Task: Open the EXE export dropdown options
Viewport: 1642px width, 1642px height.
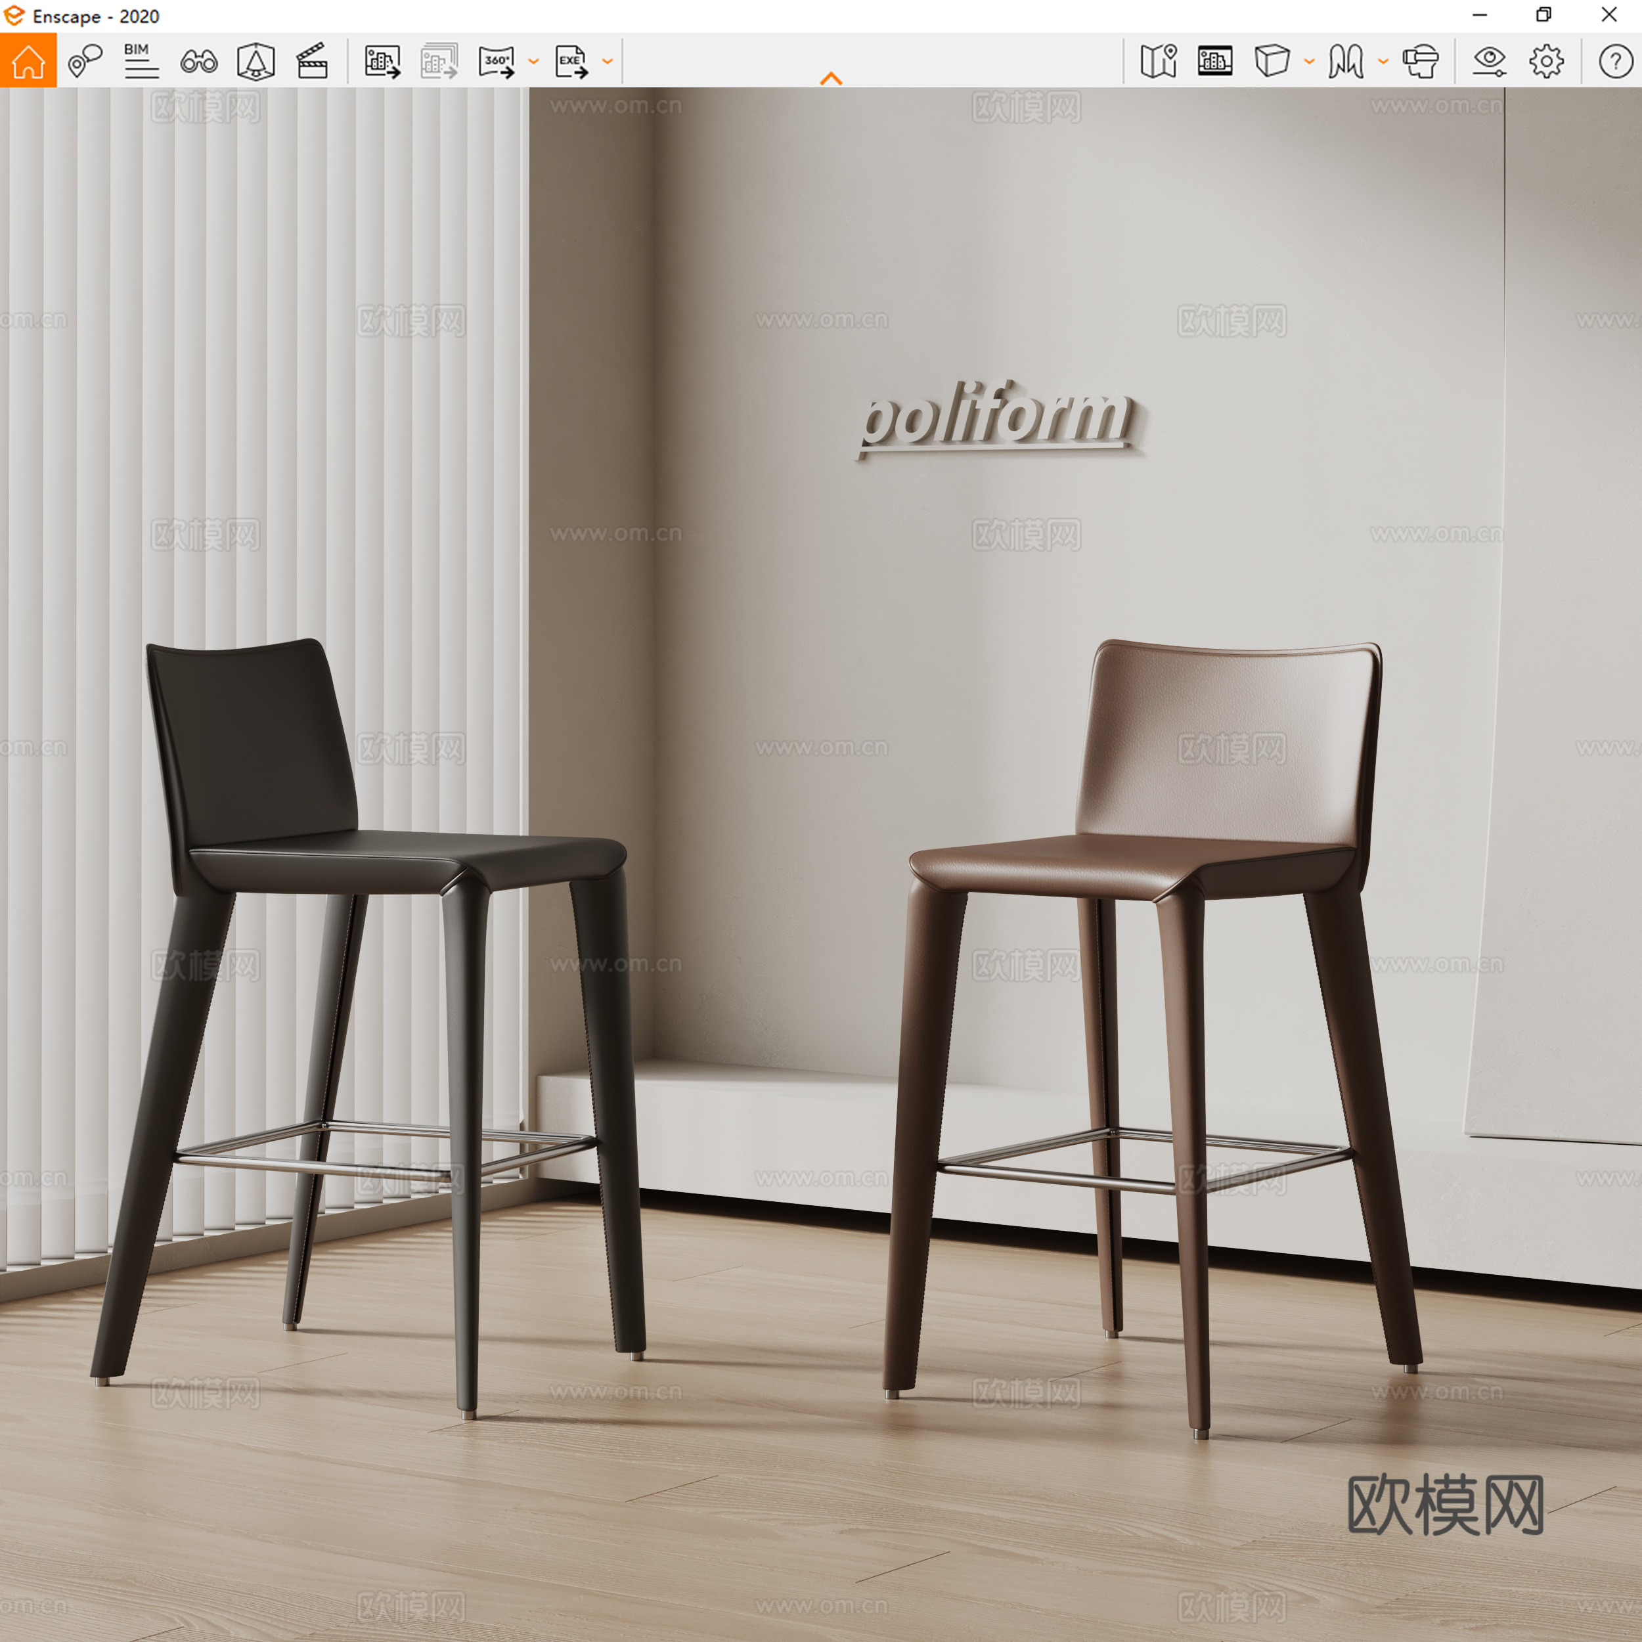Action: pyautogui.click(x=606, y=61)
